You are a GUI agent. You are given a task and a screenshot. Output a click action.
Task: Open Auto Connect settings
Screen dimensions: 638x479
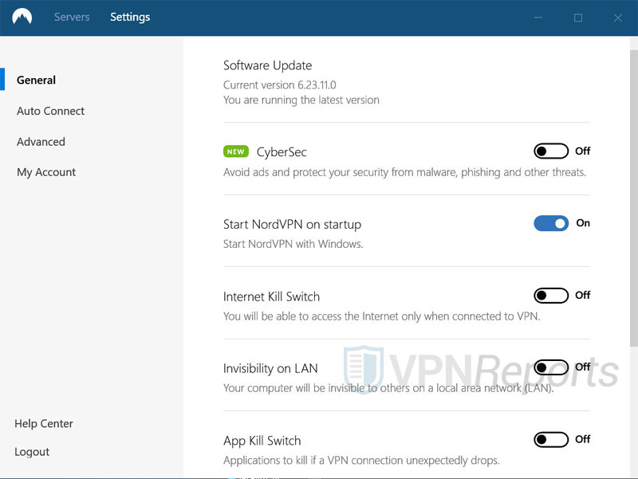click(x=50, y=111)
